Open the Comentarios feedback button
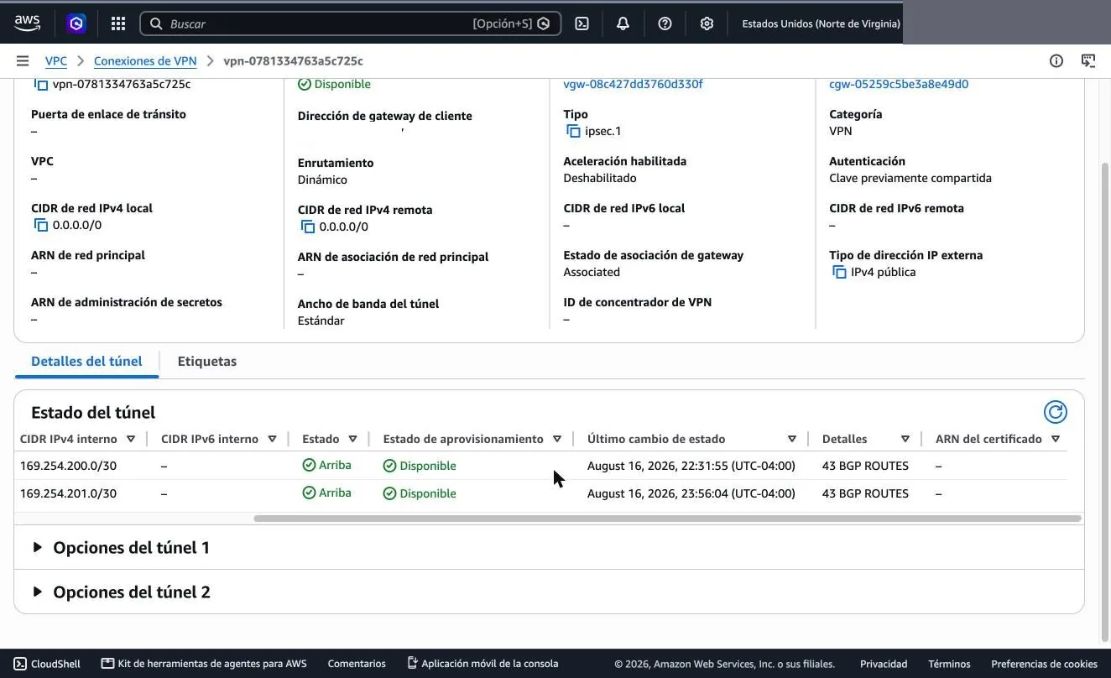The width and height of the screenshot is (1111, 678). click(x=357, y=664)
